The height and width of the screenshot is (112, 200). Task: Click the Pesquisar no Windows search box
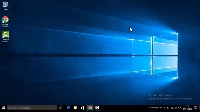click(x=32, y=108)
